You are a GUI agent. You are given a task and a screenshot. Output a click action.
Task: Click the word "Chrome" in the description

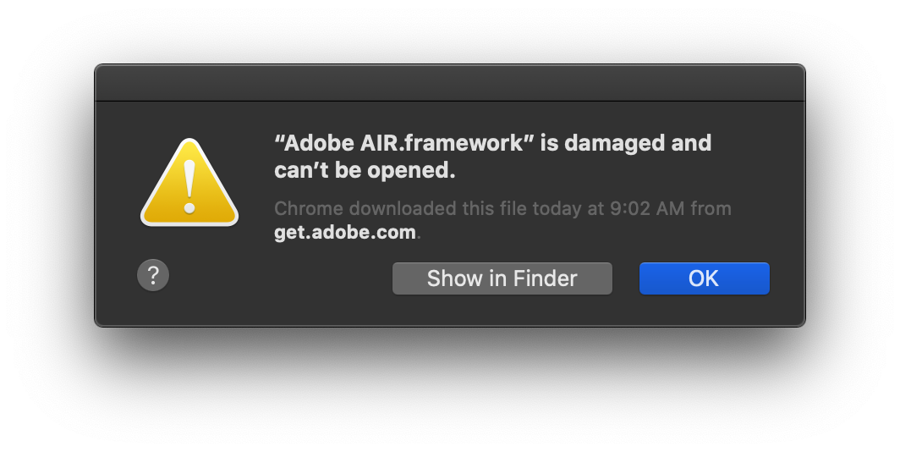click(x=309, y=208)
